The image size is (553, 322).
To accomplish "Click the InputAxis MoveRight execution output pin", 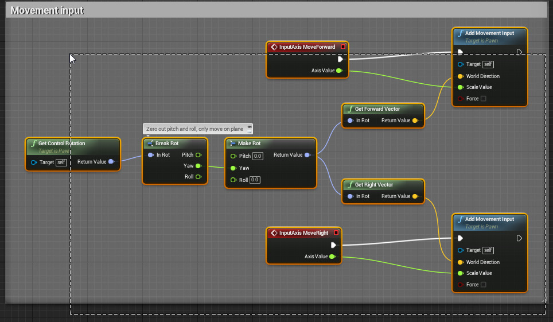I will tap(333, 245).
